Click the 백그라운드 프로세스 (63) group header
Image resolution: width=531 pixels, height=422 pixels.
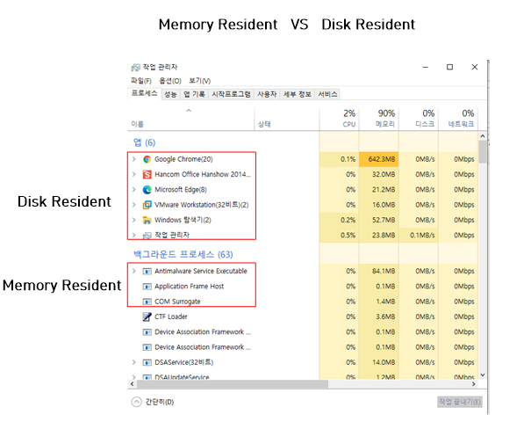tap(183, 254)
